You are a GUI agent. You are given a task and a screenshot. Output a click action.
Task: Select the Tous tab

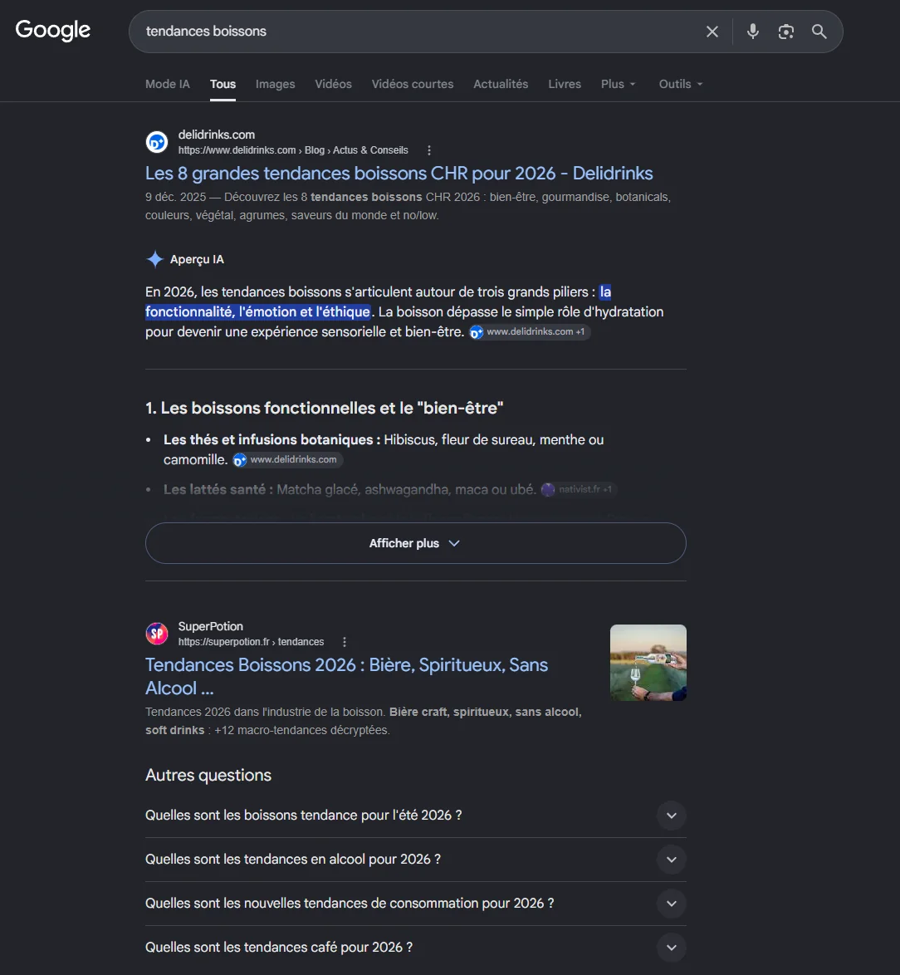[x=223, y=84]
